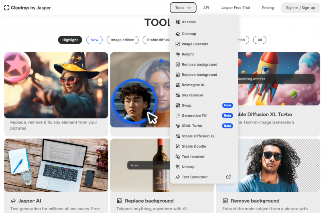Screen dimensions: 321x213
Task: Click the Stable Doodle wand icon
Action: 178,146
